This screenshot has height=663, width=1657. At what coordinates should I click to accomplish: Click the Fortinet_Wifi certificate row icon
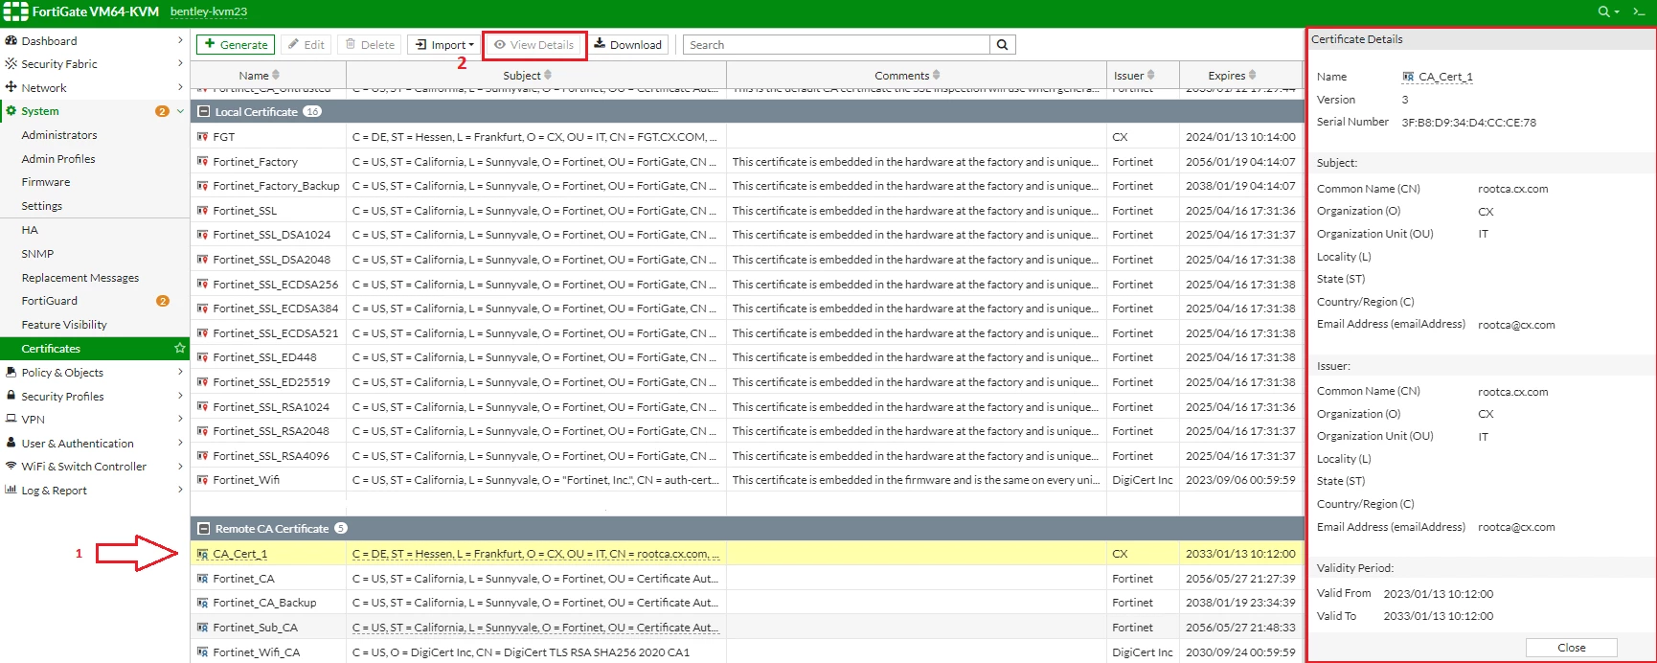[x=202, y=480]
